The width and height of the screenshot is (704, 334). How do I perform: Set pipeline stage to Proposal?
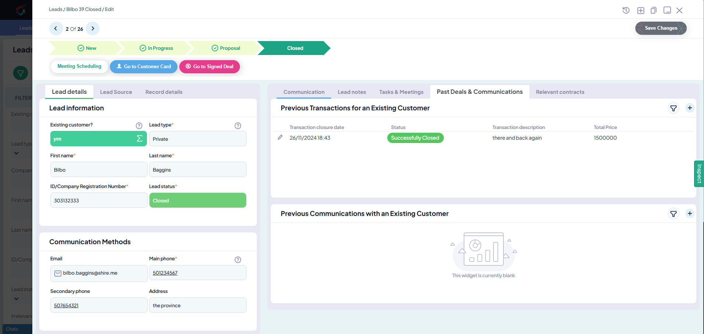[x=226, y=48]
